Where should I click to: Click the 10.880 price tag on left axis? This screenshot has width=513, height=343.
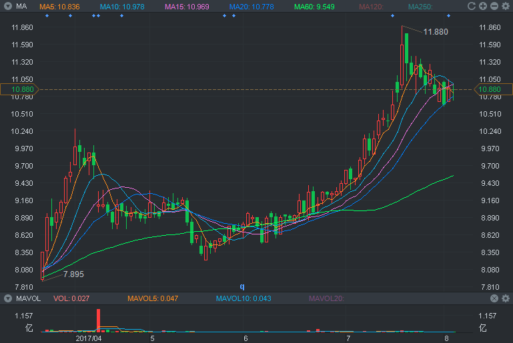tap(19, 89)
